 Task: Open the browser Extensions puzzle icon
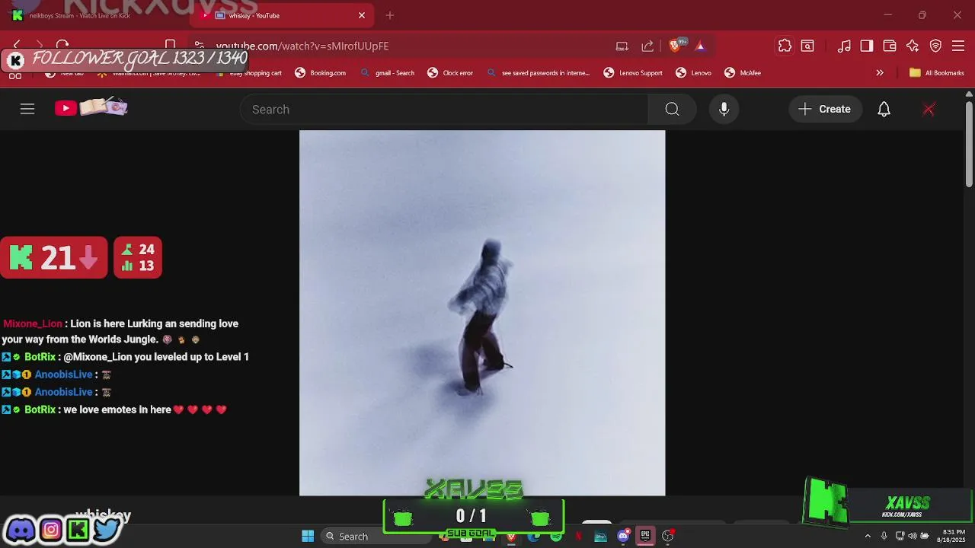[785, 46]
